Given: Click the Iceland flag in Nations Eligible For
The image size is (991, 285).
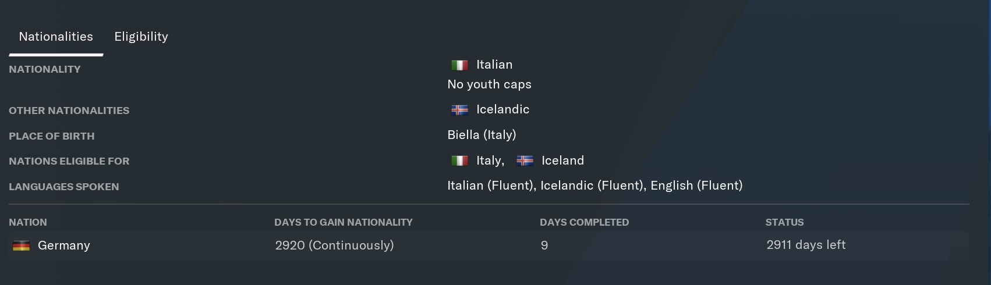Looking at the screenshot, I should (x=525, y=161).
